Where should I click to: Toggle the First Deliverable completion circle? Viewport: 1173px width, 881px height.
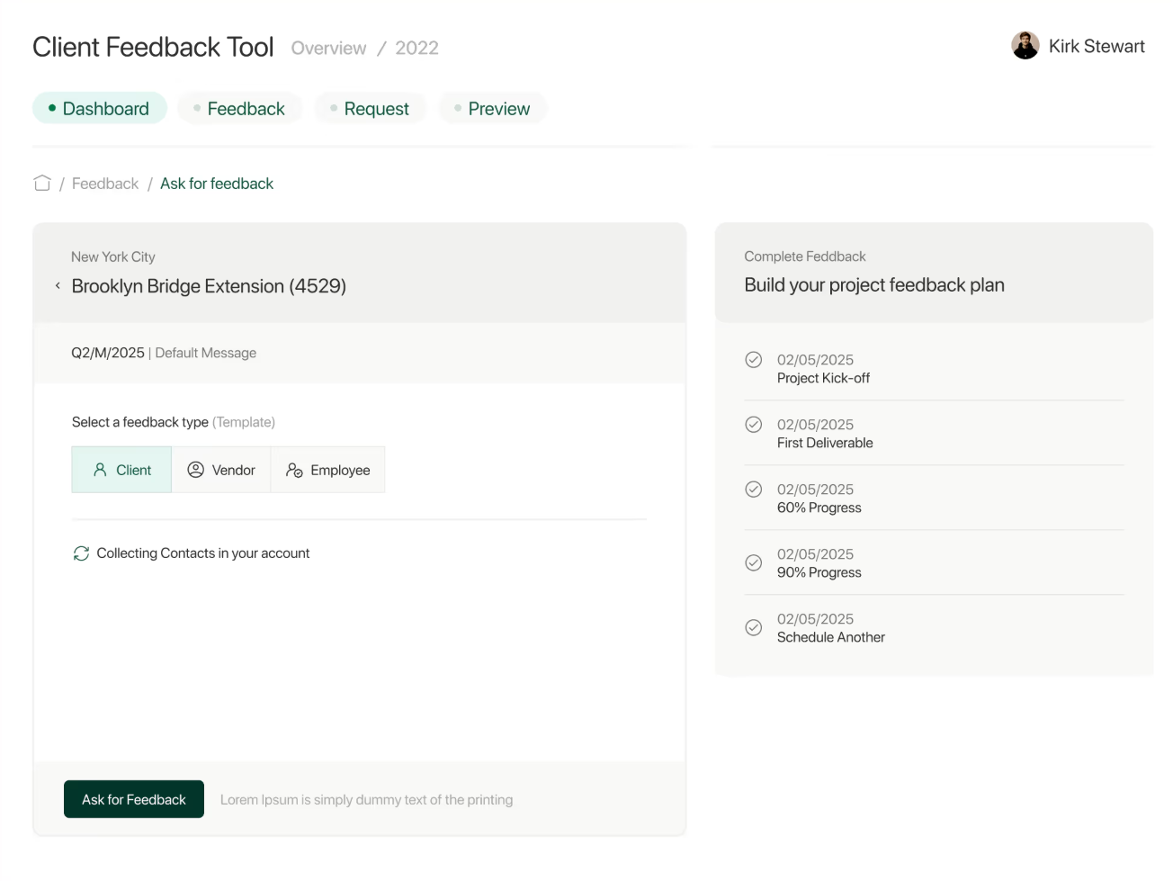pos(753,424)
